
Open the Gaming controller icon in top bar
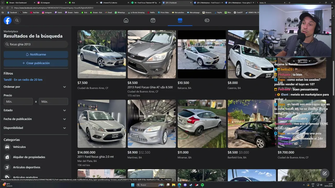point(207,20)
